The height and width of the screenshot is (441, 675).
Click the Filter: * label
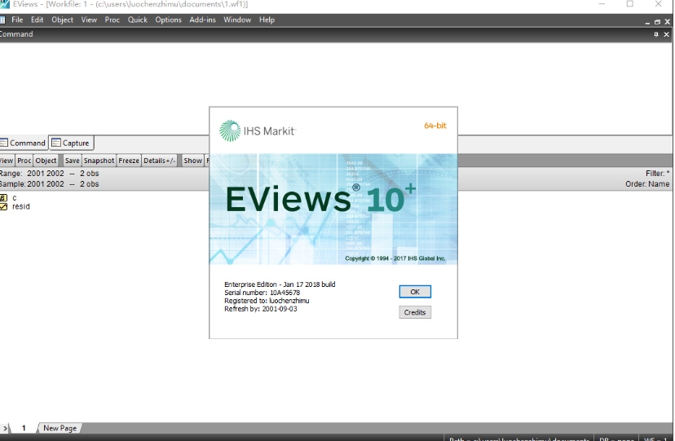coord(657,174)
